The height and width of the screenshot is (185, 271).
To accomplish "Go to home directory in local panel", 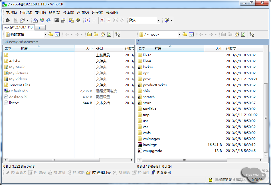I will click(103, 34).
